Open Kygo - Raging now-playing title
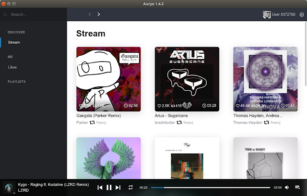The width and height of the screenshot is (307, 196). click(x=53, y=184)
